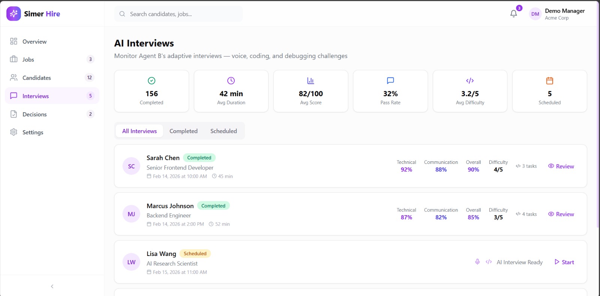Click the Candidates count badge 12

[x=90, y=77]
